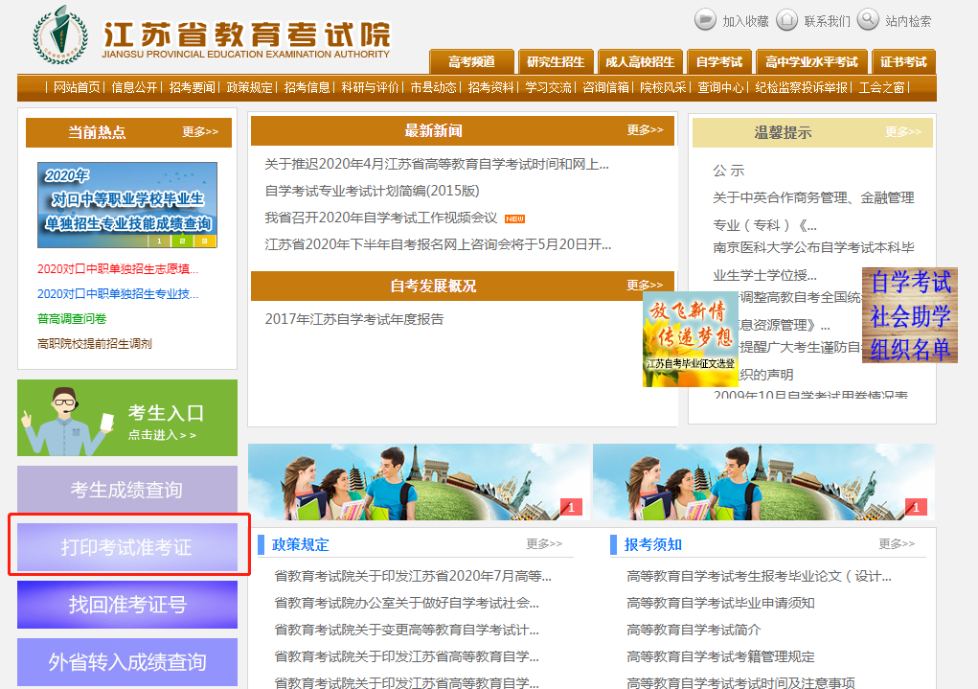978x689 pixels.
Task: Open the 2017年江苏自学考试年度报告 link
Action: tap(354, 319)
